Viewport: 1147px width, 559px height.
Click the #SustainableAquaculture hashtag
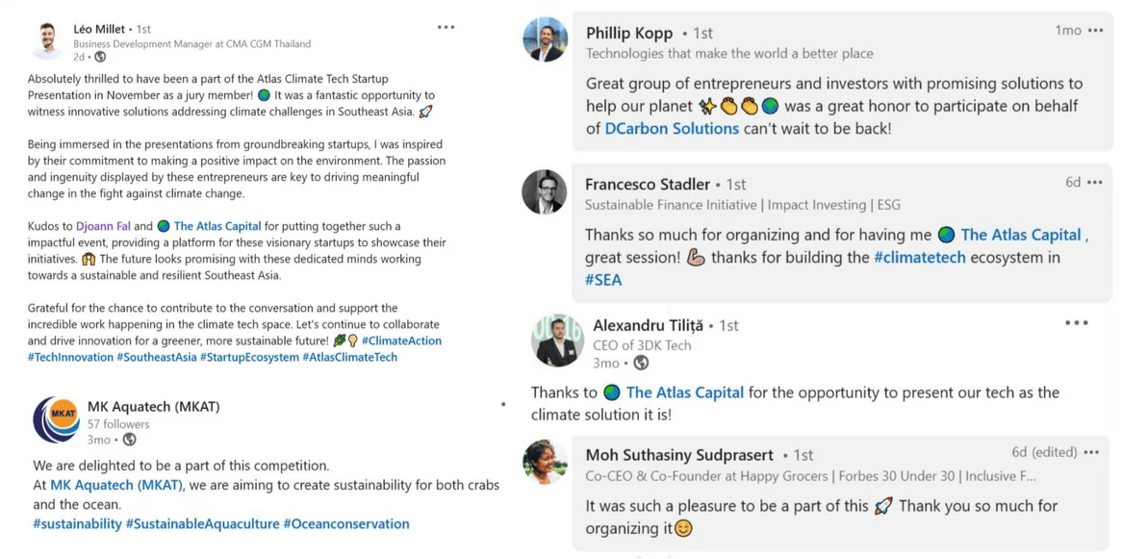(202, 524)
